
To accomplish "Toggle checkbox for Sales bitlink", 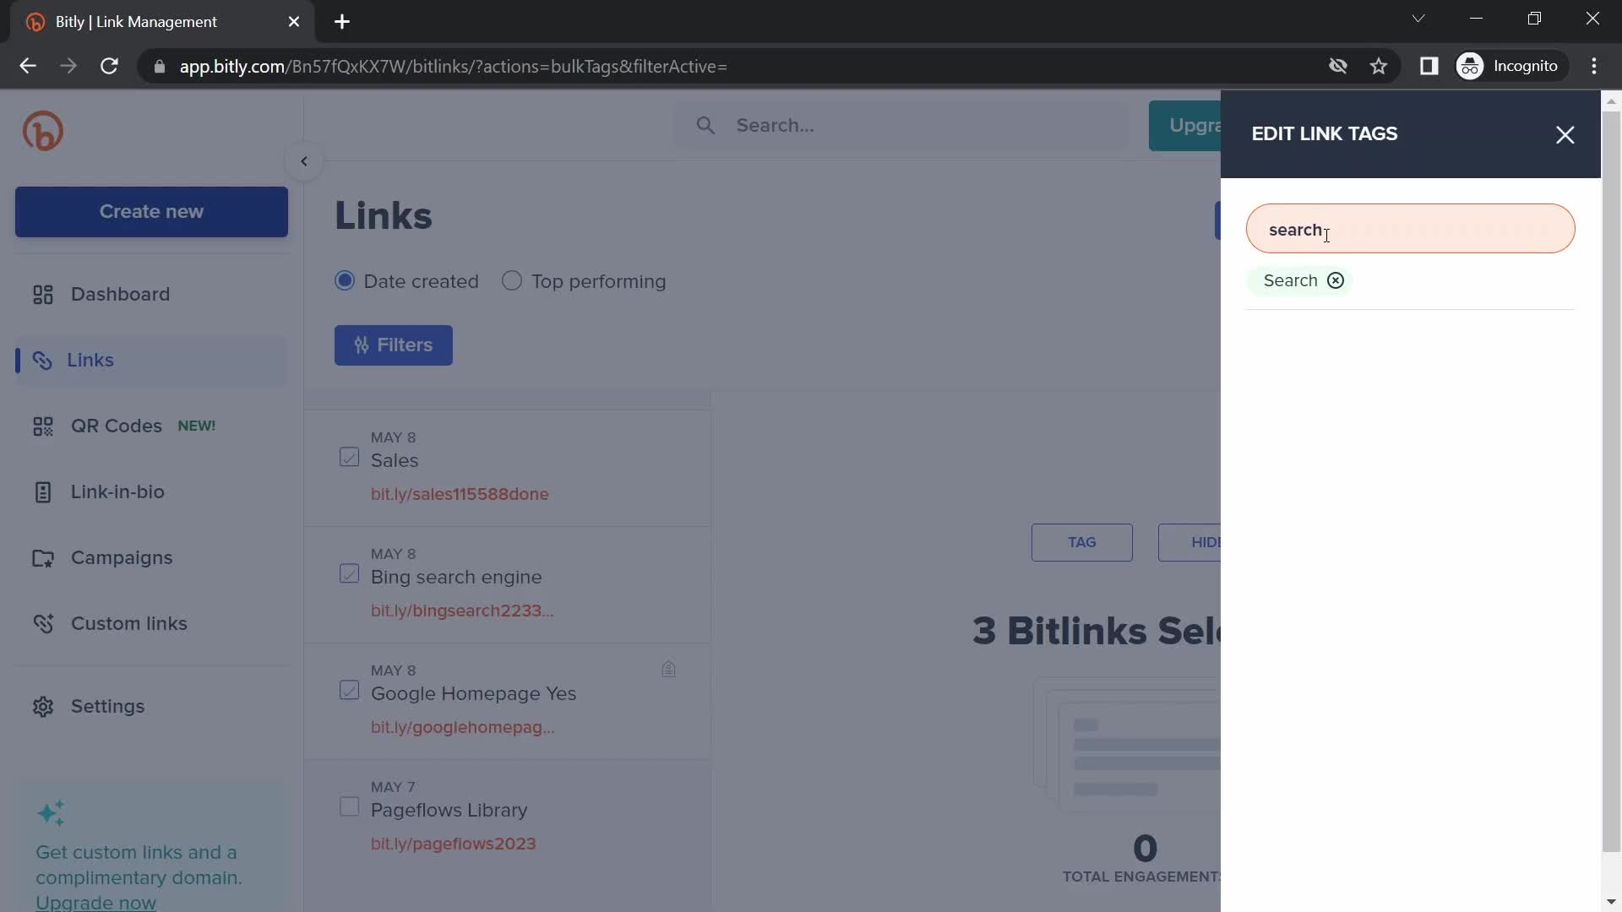I will tap(350, 458).
